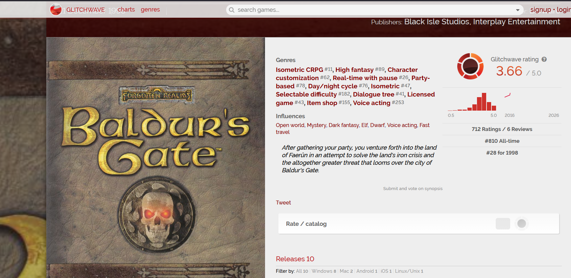Open the Dialogue tree genre
The width and height of the screenshot is (571, 278).
(x=373, y=94)
